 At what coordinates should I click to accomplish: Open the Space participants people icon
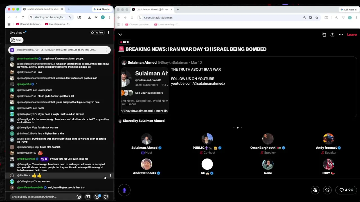pos(315,190)
